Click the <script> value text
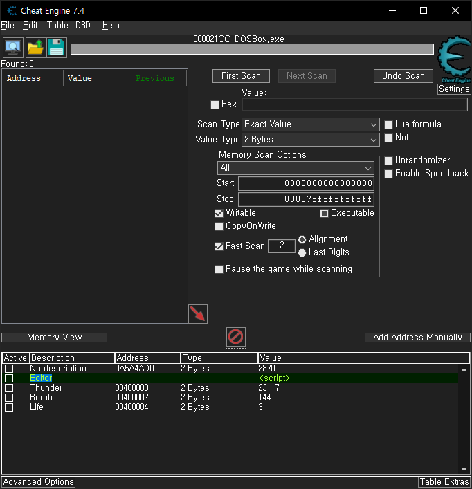The image size is (472, 489). 274,378
